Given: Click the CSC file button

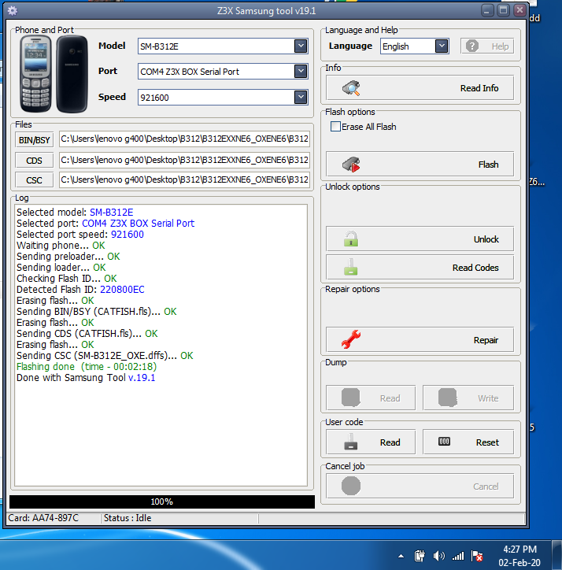Looking at the screenshot, I should tap(34, 180).
